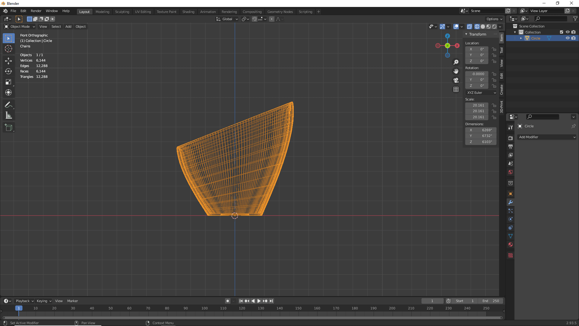Viewport: 579px width, 326px height.
Task: Open the File menu
Action: pyautogui.click(x=13, y=11)
